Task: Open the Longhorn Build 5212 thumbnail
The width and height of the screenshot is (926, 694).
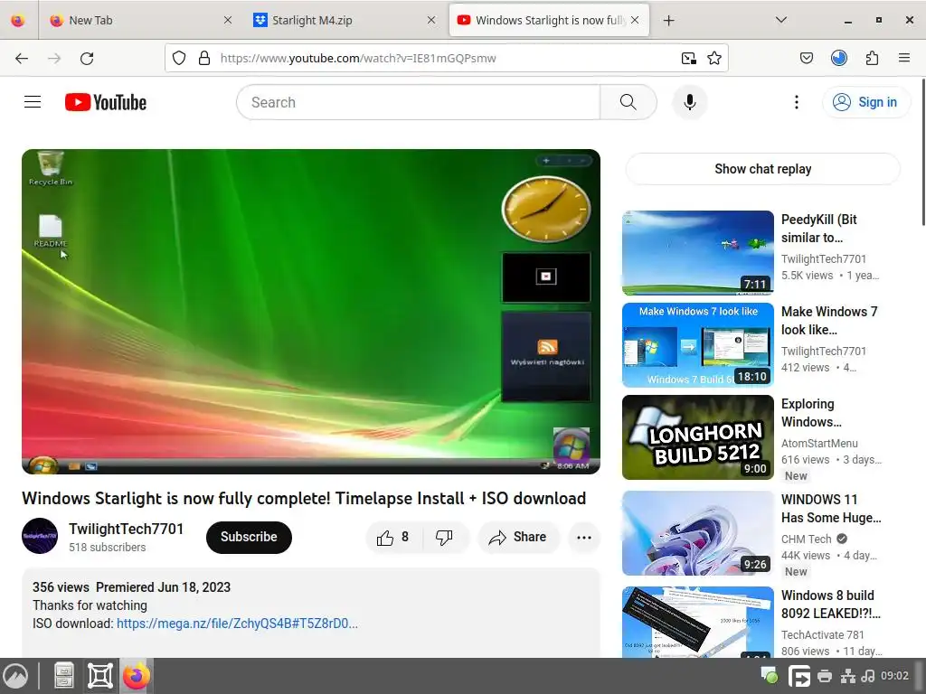Action: click(x=697, y=436)
